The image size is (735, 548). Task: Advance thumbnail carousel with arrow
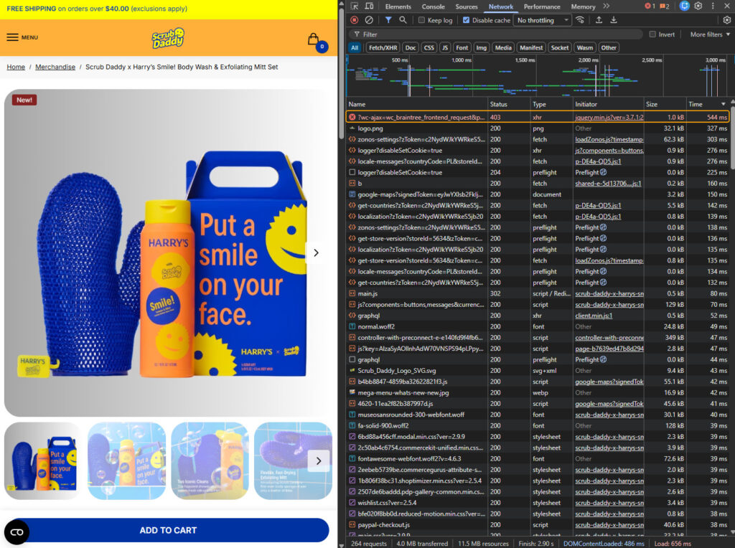(x=319, y=461)
